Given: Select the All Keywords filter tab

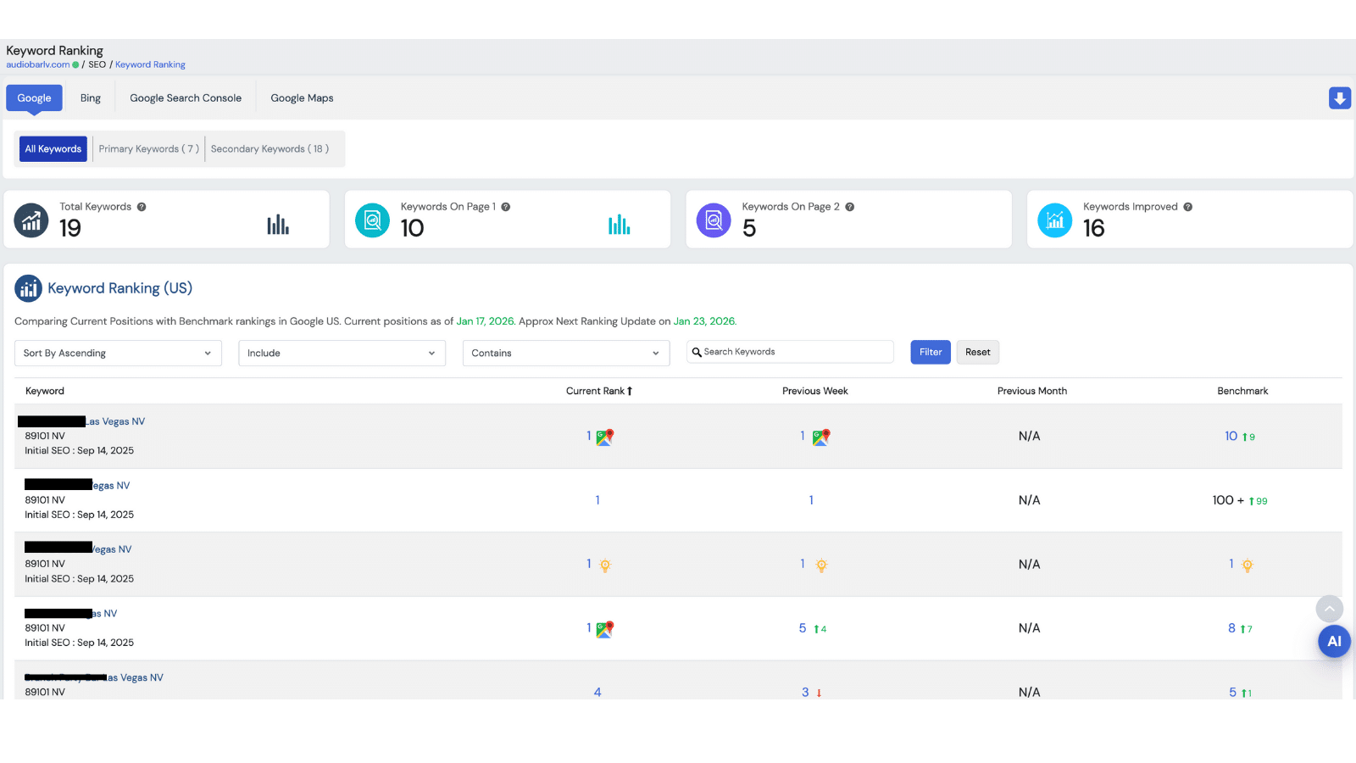Looking at the screenshot, I should 53,149.
